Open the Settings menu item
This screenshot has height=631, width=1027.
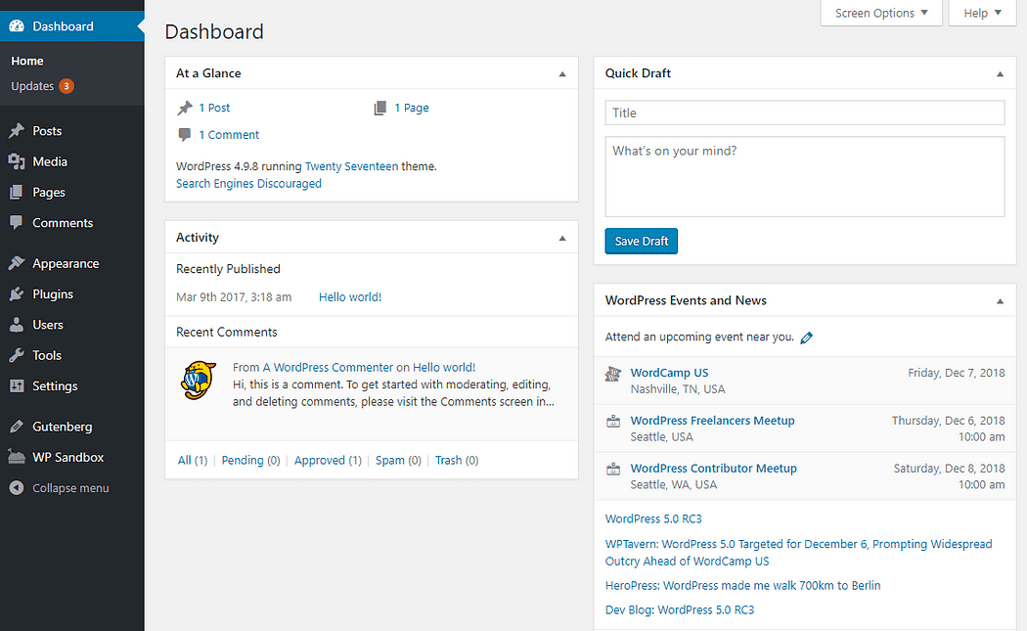[55, 386]
